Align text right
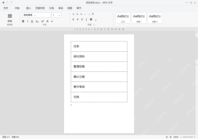 click(82, 19)
